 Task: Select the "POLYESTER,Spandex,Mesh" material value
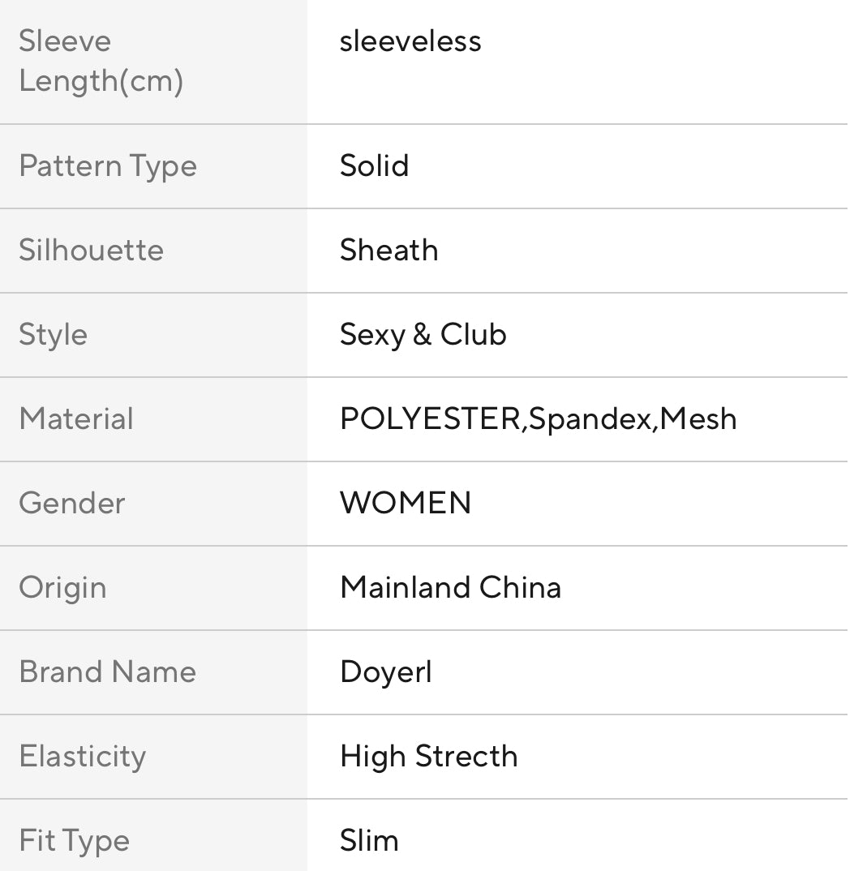pos(538,419)
